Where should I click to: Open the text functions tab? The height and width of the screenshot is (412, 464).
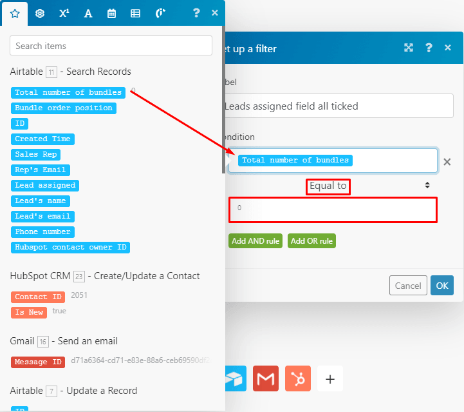point(88,13)
